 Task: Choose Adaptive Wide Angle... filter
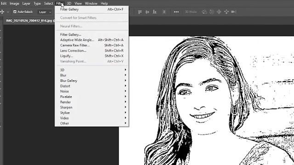[92, 40]
